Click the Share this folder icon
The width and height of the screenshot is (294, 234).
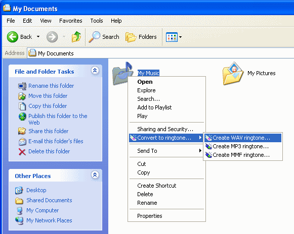[x=22, y=131]
